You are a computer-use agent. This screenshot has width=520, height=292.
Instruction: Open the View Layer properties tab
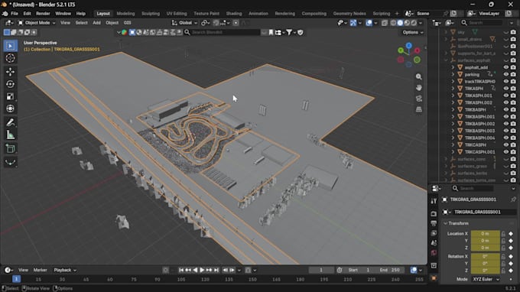[434, 233]
